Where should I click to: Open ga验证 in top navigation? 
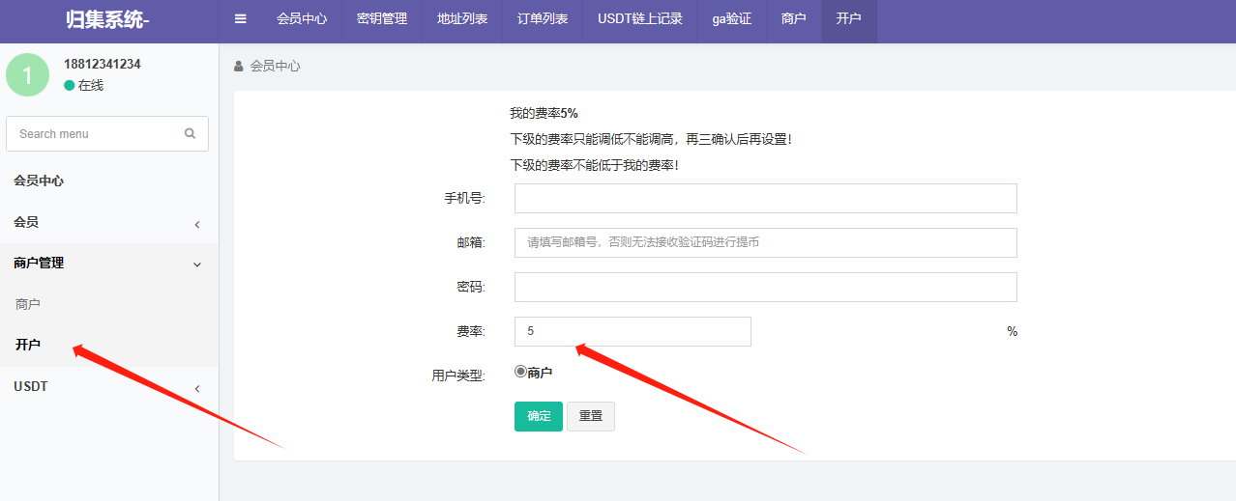pos(732,18)
